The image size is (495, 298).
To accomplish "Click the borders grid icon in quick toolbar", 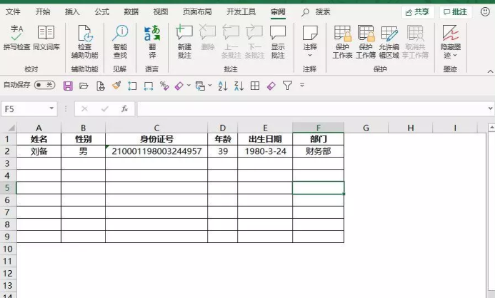I will 255,86.
